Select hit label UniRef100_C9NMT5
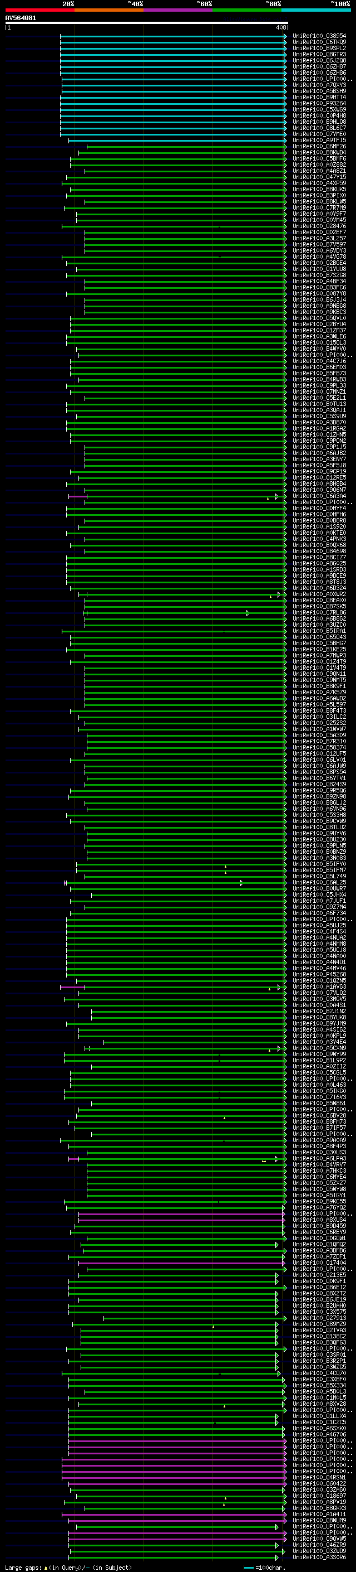Viewport: 356px width, 1572px height. coord(319,680)
